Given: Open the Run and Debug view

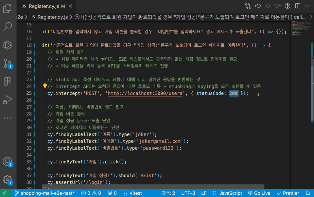Looking at the screenshot, I should coord(8,99).
